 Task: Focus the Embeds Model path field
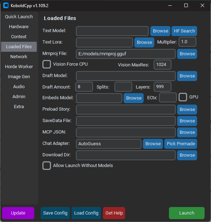[x=99, y=98]
